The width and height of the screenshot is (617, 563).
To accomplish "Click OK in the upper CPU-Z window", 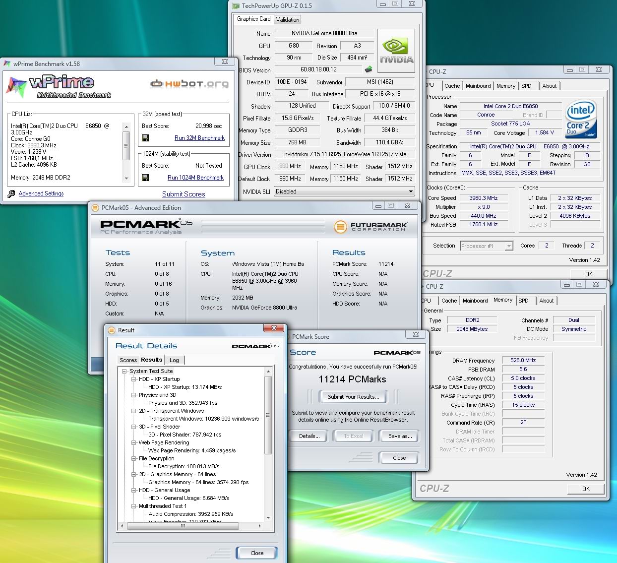I will (x=589, y=274).
